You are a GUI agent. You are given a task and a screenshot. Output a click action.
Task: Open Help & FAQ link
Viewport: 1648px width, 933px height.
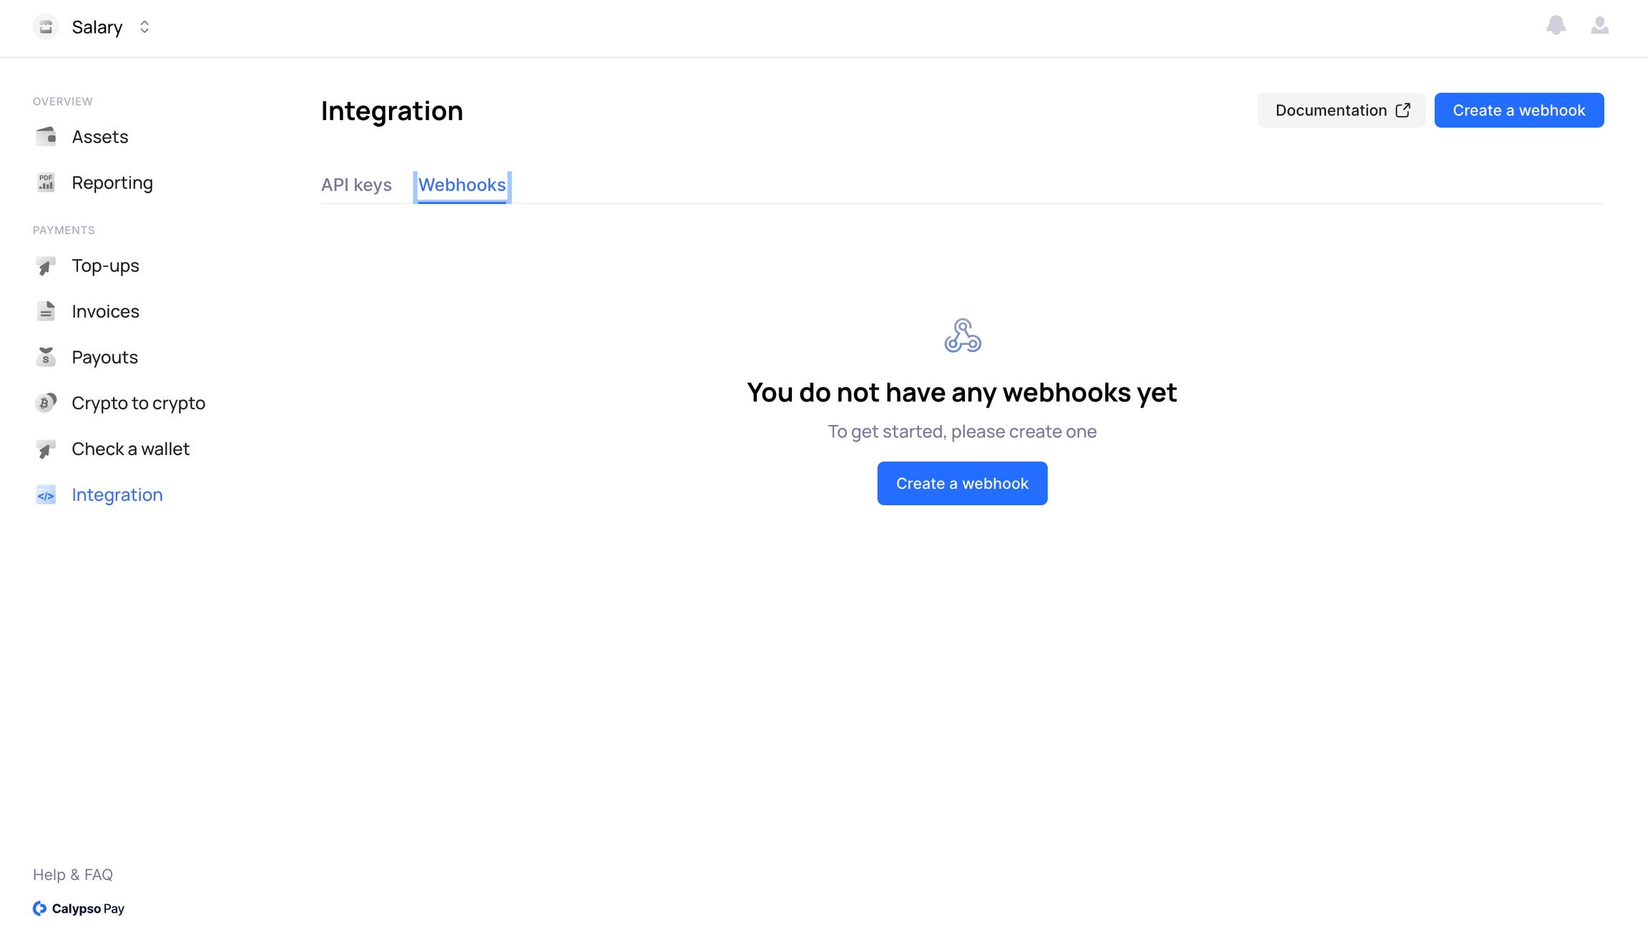click(73, 874)
